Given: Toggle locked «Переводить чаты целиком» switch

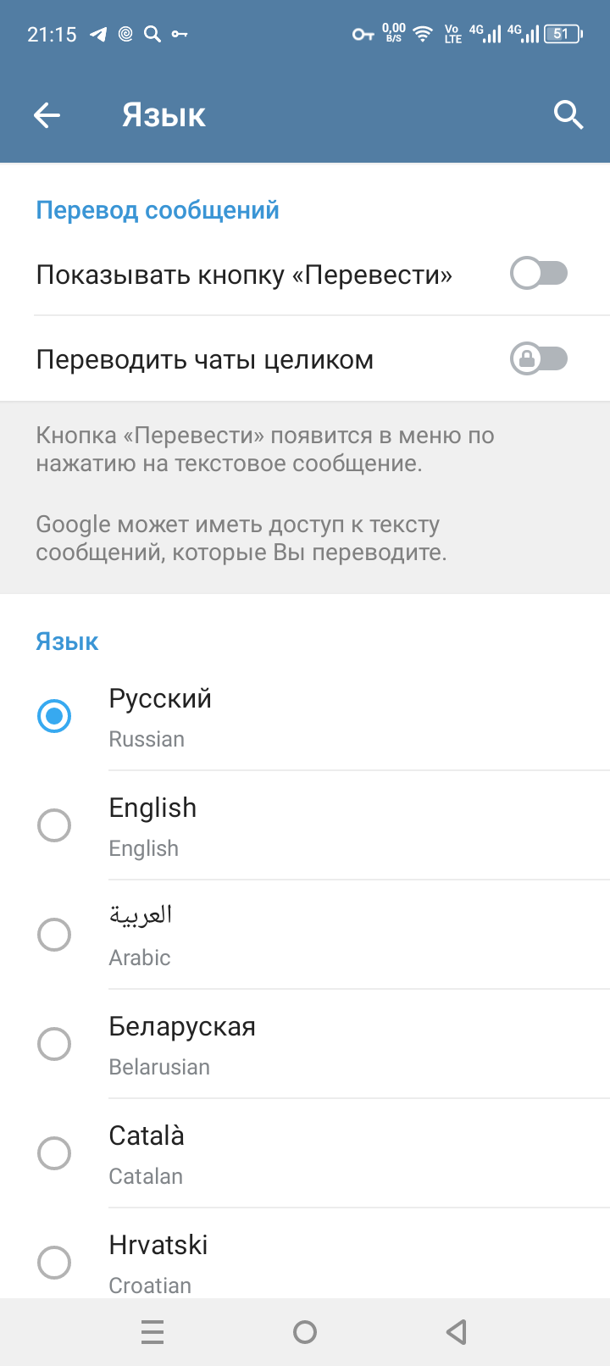Looking at the screenshot, I should (539, 358).
